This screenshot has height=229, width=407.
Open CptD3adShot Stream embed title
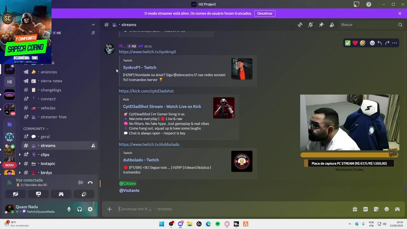point(162,107)
